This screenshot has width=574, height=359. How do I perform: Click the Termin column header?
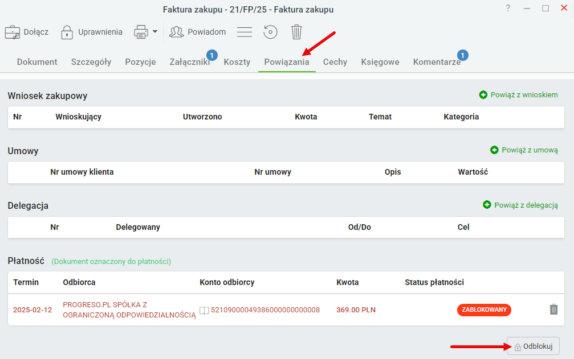pos(26,282)
